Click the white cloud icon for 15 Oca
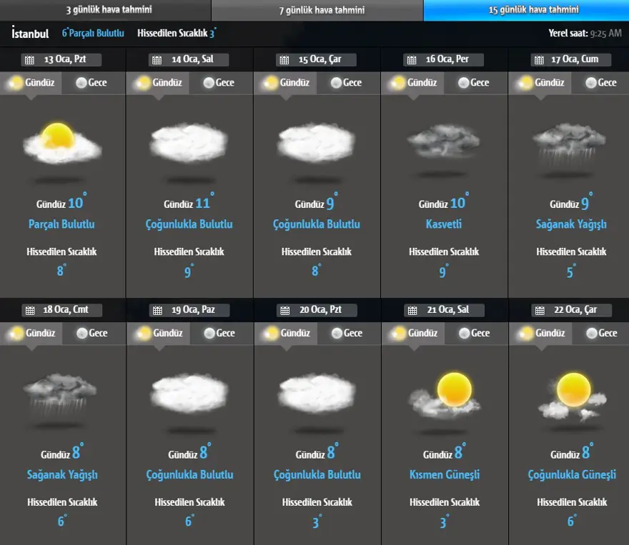The image size is (629, 545). (x=316, y=143)
